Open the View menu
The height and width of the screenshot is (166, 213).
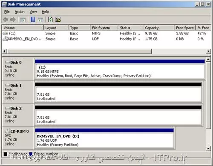33,12
